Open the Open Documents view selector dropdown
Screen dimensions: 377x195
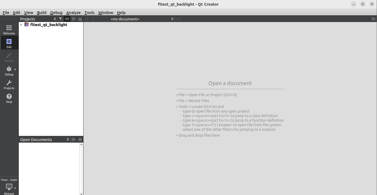[68, 140]
